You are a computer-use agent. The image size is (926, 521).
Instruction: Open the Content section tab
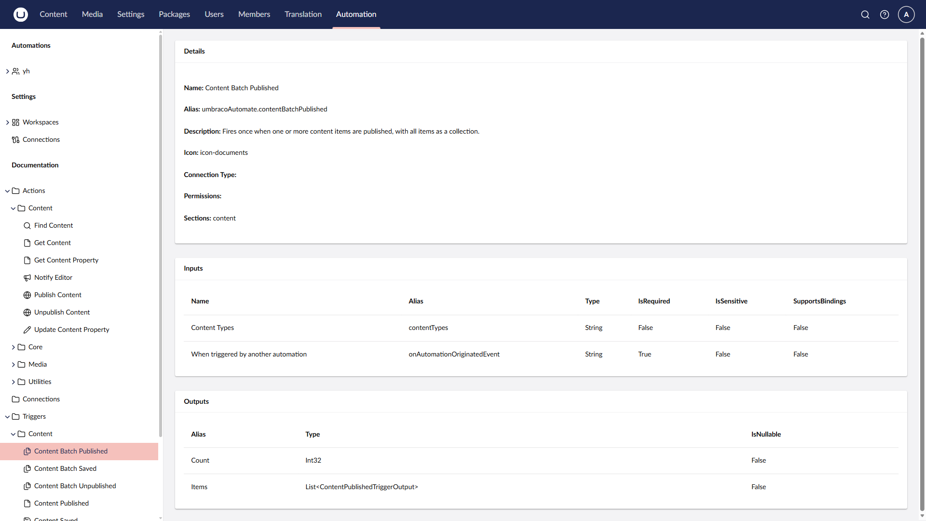coord(54,14)
